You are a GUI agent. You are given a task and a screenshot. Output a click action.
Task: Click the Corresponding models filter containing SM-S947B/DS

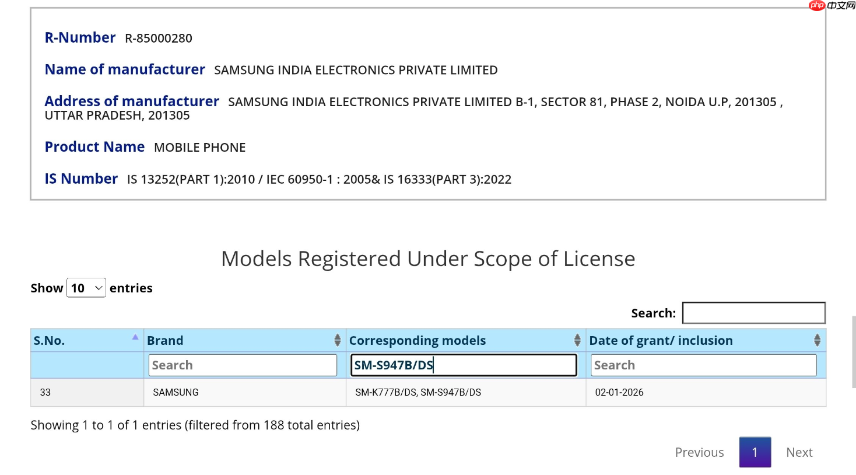point(464,365)
